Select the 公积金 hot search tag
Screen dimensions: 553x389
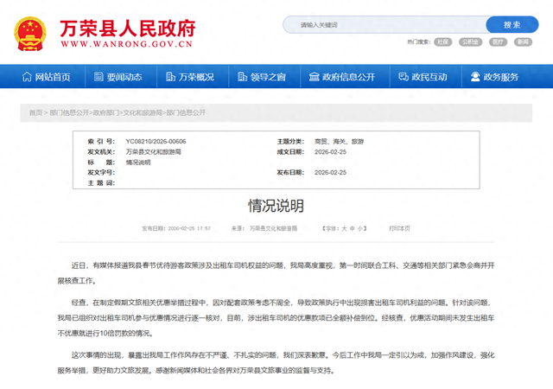[469, 41]
